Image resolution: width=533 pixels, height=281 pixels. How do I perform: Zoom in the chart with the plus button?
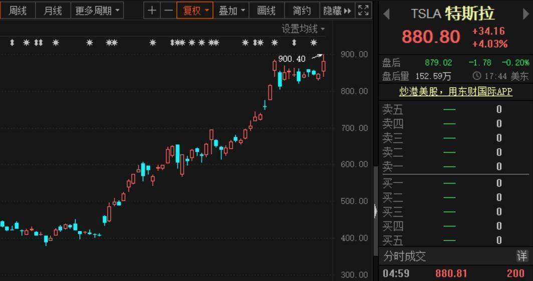pyautogui.click(x=152, y=11)
